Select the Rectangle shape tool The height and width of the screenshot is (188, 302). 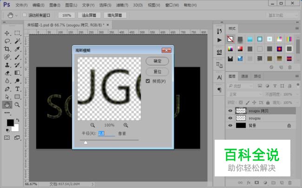click(x=17, y=97)
